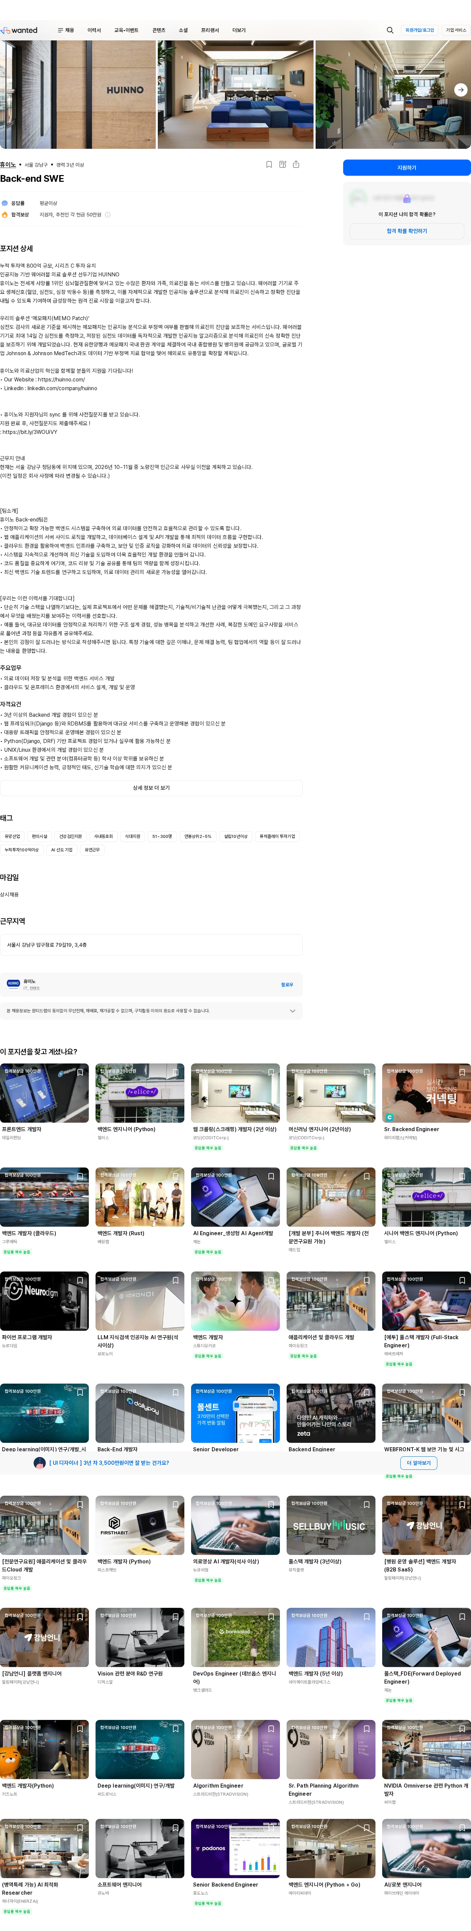Open the 프리랜서 menu
Screen dimensions: 471x1931
210,30
